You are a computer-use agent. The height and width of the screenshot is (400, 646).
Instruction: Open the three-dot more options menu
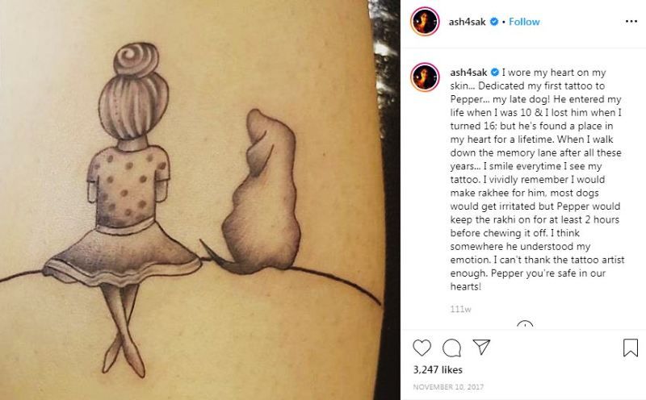click(631, 22)
